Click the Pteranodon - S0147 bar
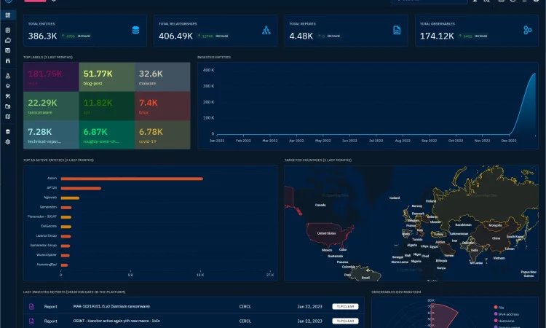546x328 pixels. click(66, 217)
